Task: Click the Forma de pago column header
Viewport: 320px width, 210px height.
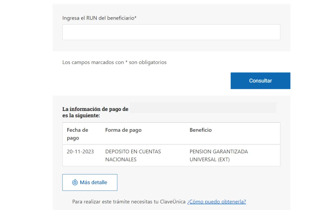Action: tap(123, 130)
